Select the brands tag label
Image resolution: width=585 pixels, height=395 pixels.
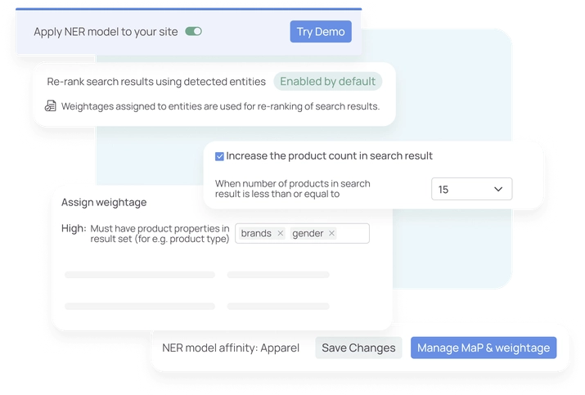(256, 233)
